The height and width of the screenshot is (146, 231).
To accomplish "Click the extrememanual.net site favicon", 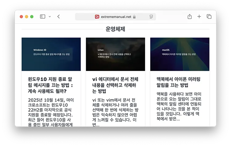I will 97,17.
